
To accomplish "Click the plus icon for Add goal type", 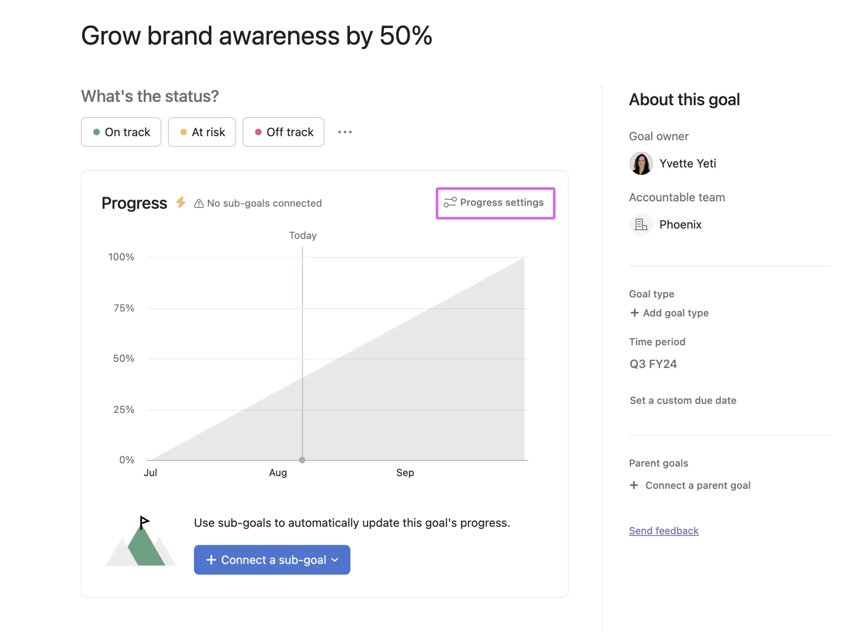I will coord(634,313).
